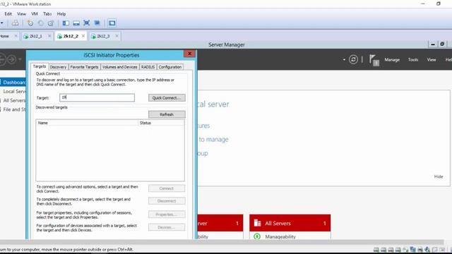Open the VMware Edit menu
The width and height of the screenshot is (452, 254).
tap(8, 14)
